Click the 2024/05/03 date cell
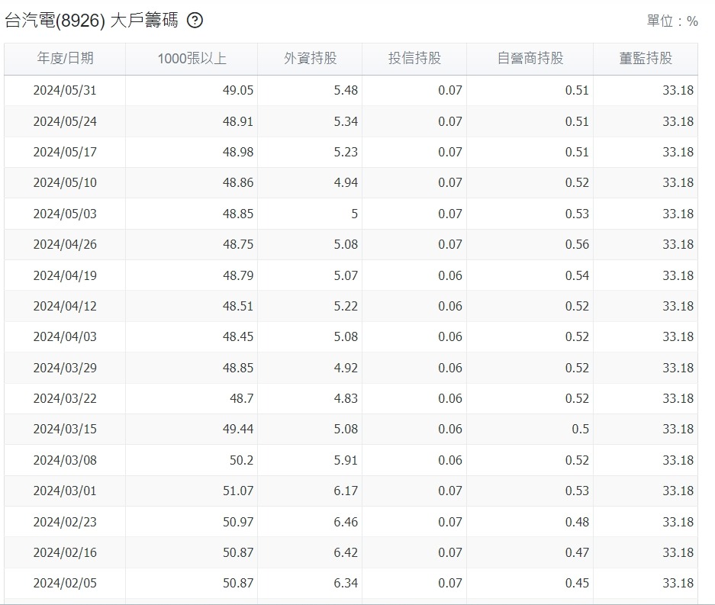The height and width of the screenshot is (605, 715). [65, 214]
